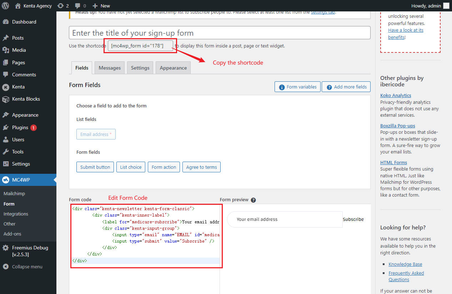Open the Have a look at its benefits link
This screenshot has height=294, width=452.
pos(406,34)
